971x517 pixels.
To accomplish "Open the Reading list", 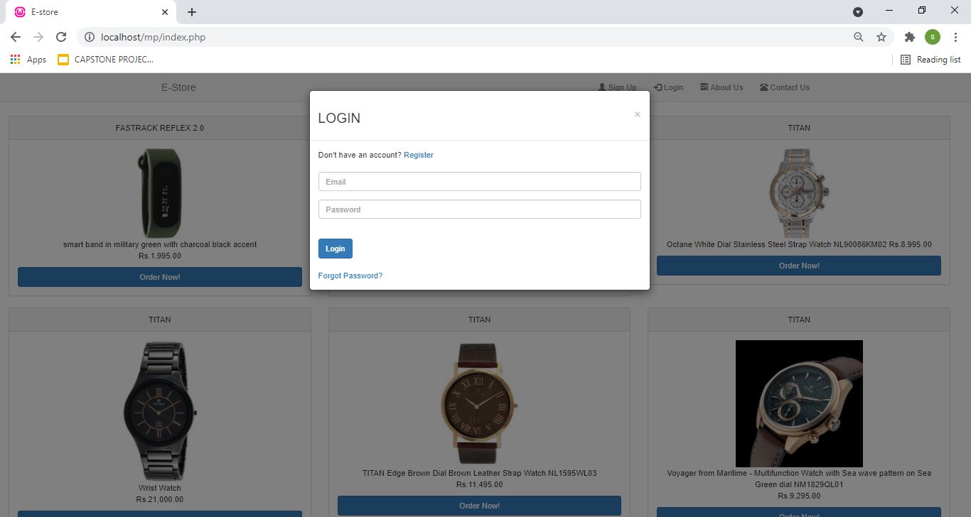I will tap(930, 60).
